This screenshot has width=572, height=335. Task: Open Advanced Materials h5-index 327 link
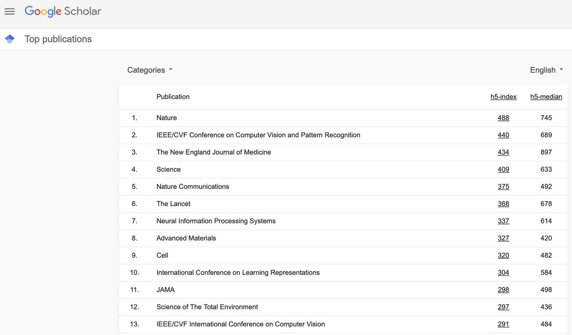click(503, 238)
